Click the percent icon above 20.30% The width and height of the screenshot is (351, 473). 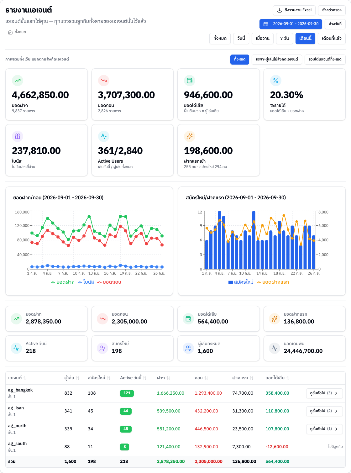coord(276,81)
